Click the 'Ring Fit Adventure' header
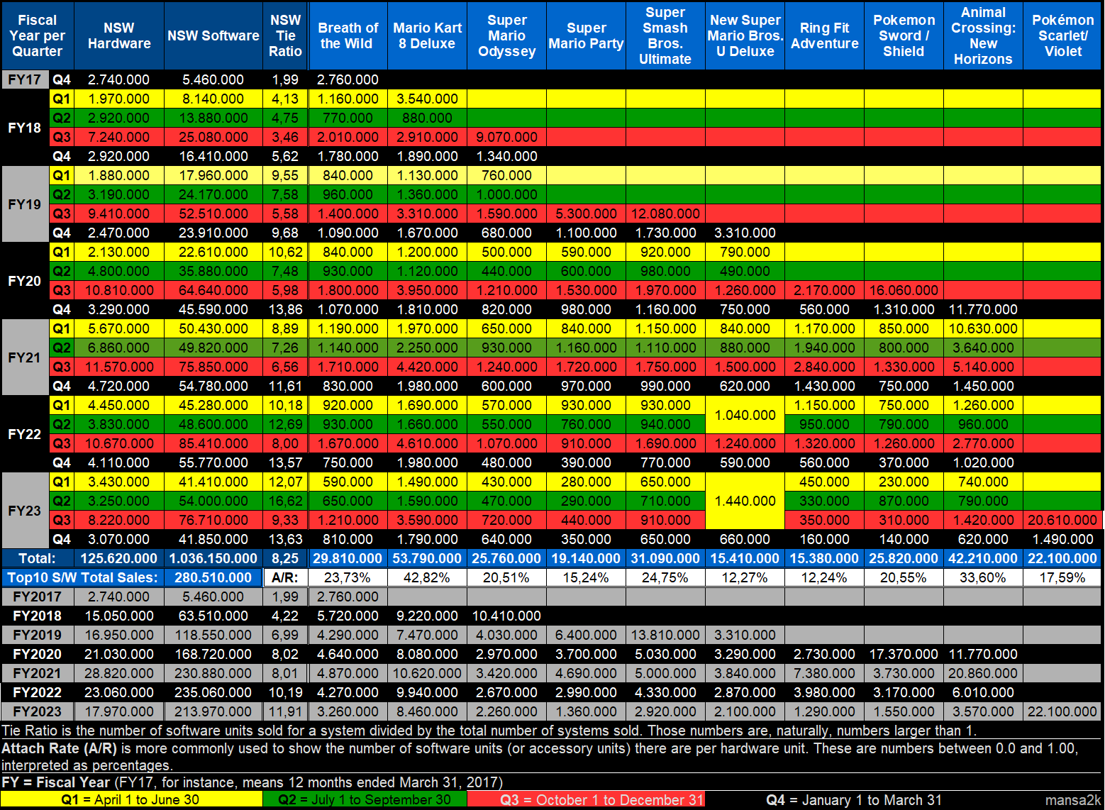Viewport: 1105px width, 810px height. [x=825, y=35]
